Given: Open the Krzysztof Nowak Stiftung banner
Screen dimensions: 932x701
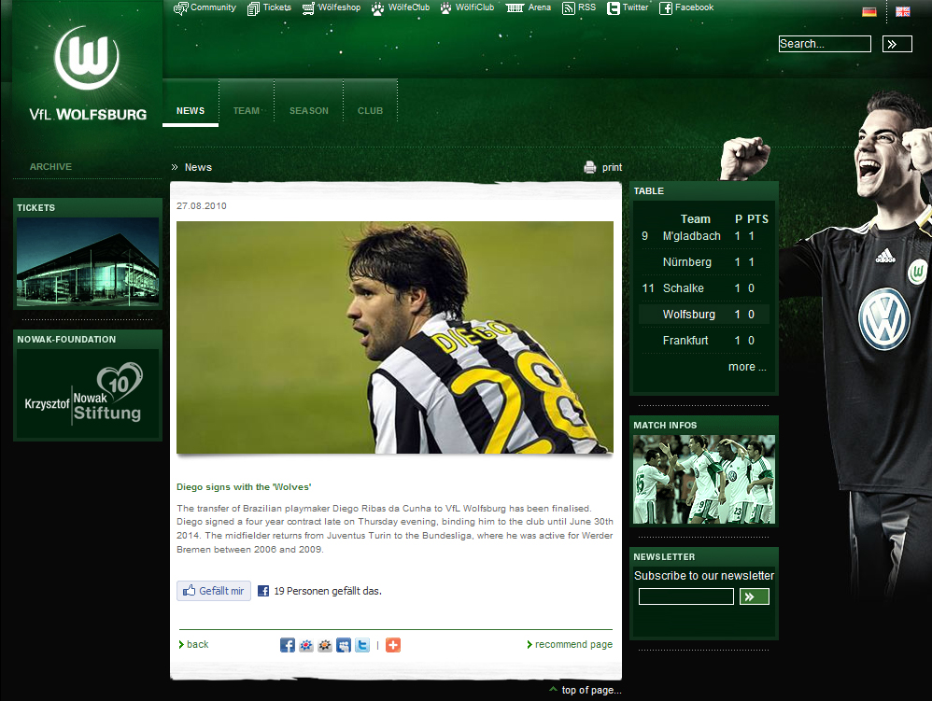Looking at the screenshot, I should pyautogui.click(x=88, y=393).
